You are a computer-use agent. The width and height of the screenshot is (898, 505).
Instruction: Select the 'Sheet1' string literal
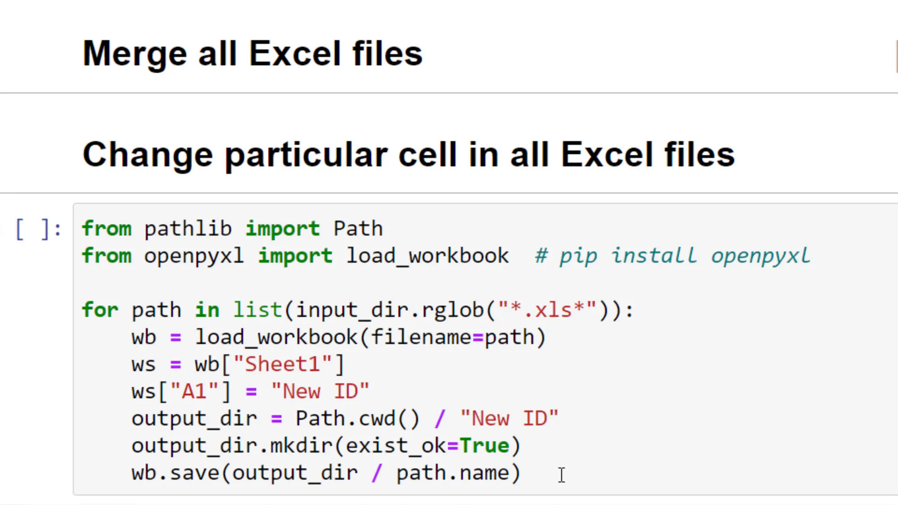[284, 364]
